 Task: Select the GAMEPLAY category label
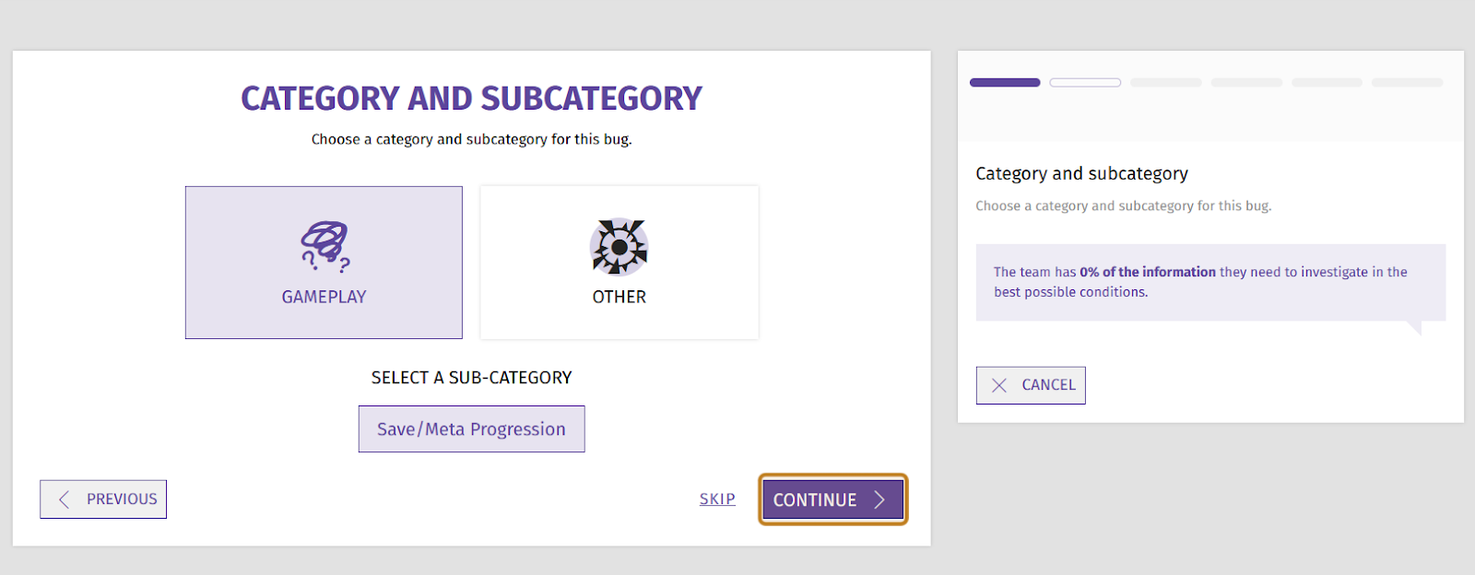coord(324,297)
